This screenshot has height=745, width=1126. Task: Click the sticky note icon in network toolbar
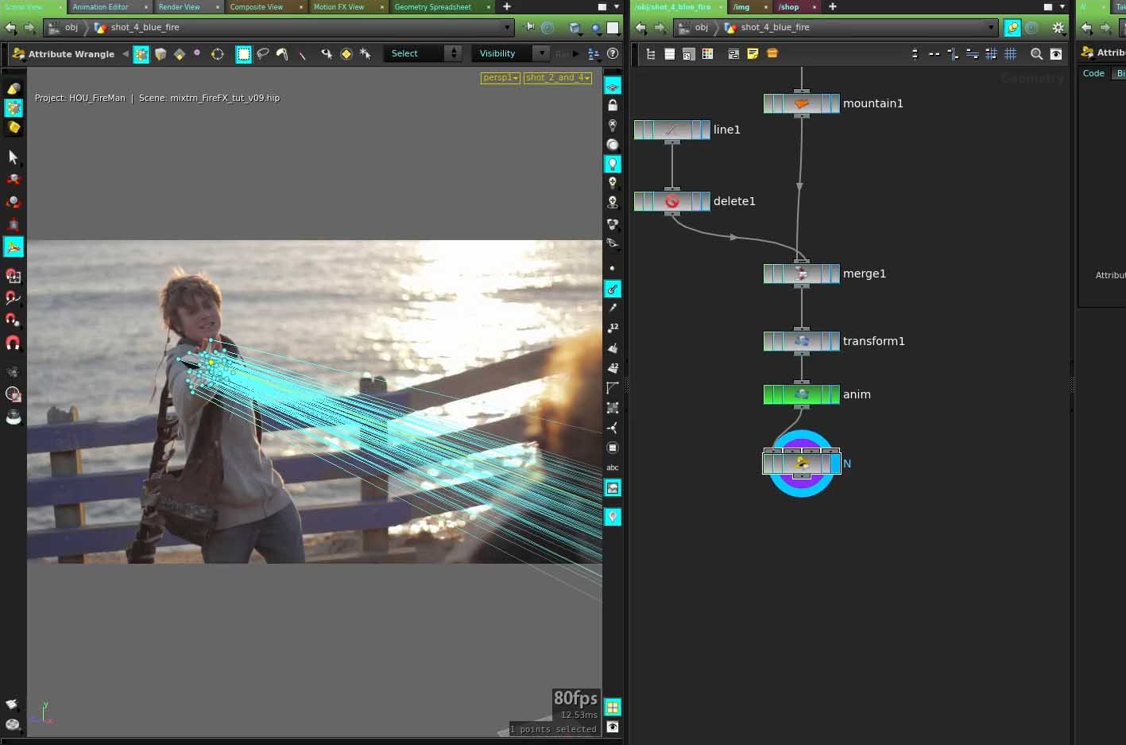[753, 54]
